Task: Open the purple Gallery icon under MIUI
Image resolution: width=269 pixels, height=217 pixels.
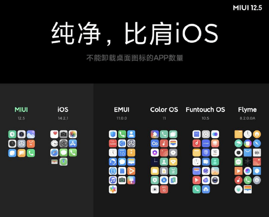Action: coord(31,134)
